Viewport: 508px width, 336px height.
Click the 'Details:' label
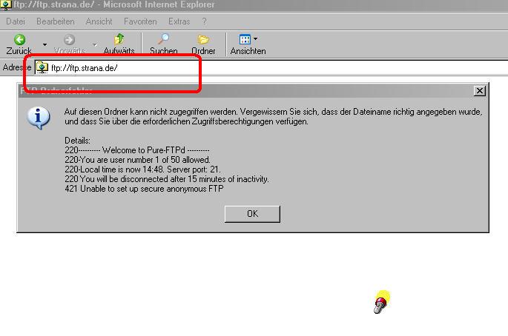click(x=77, y=141)
